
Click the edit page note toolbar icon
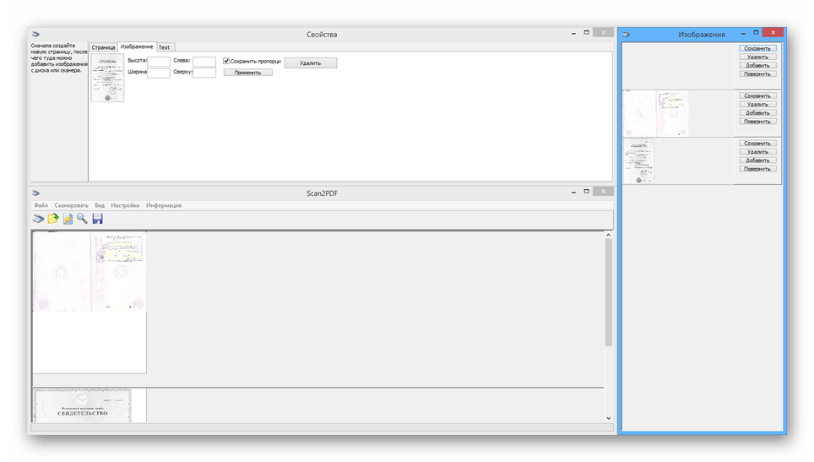(x=68, y=219)
